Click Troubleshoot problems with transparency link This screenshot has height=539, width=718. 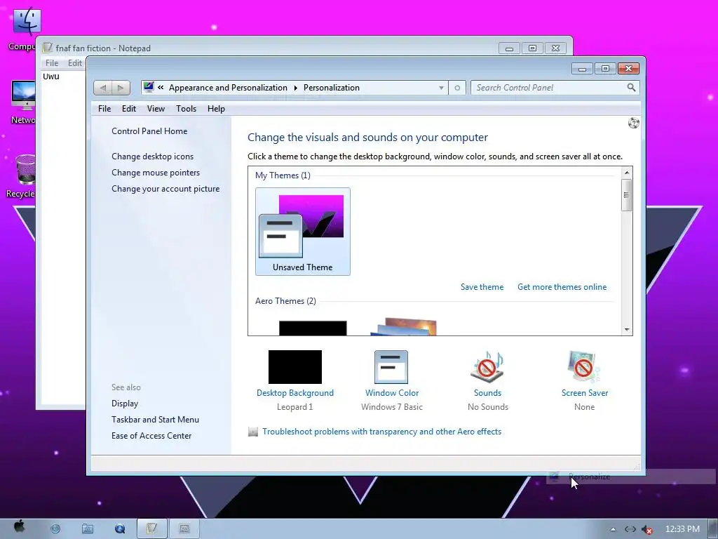(382, 432)
